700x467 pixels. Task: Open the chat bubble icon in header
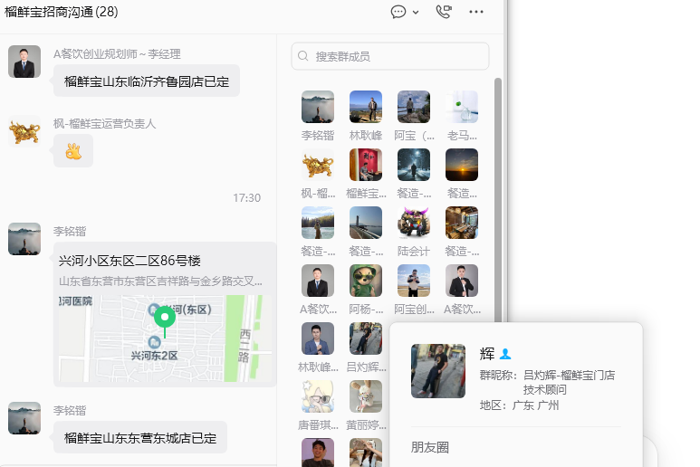click(x=398, y=12)
